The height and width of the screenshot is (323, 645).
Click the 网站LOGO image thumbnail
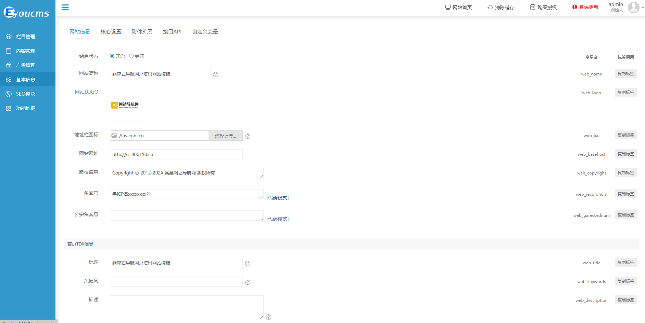point(127,105)
